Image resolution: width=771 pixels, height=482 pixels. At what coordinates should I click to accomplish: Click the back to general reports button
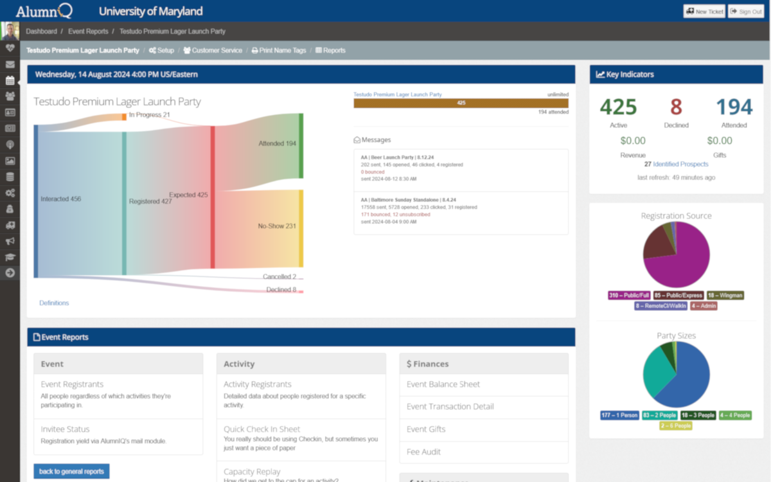click(71, 471)
